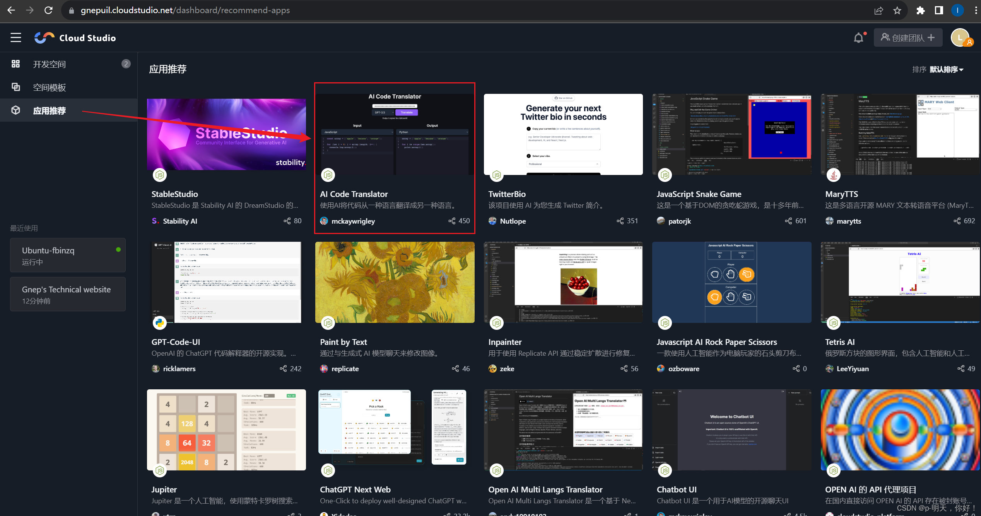Click author name marytts
Viewport: 981px width, 516px height.
(x=849, y=221)
